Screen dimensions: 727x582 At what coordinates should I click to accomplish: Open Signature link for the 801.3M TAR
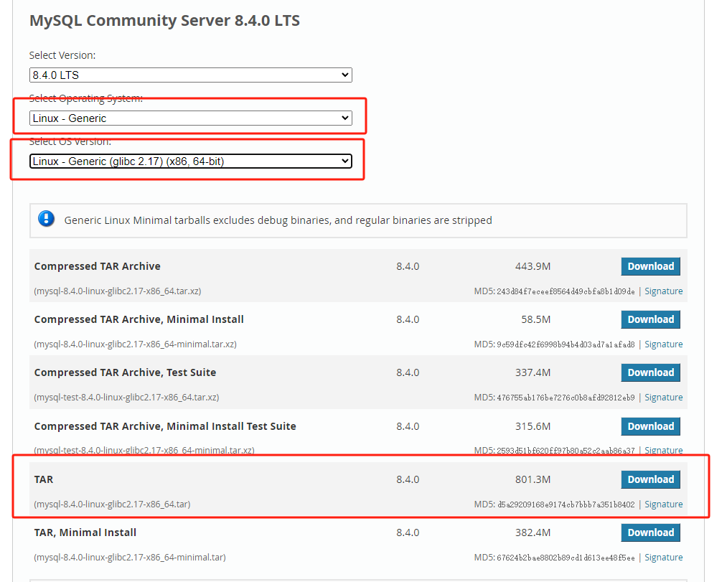coord(663,504)
